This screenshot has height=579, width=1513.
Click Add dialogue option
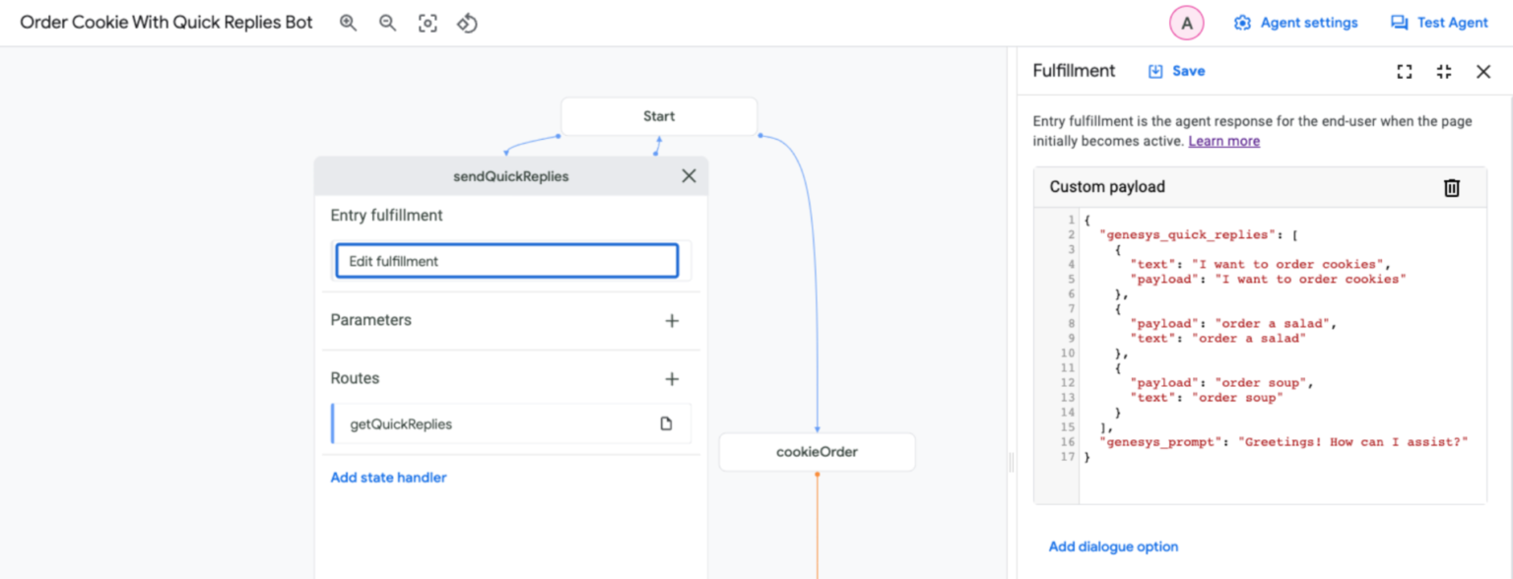pos(1113,547)
